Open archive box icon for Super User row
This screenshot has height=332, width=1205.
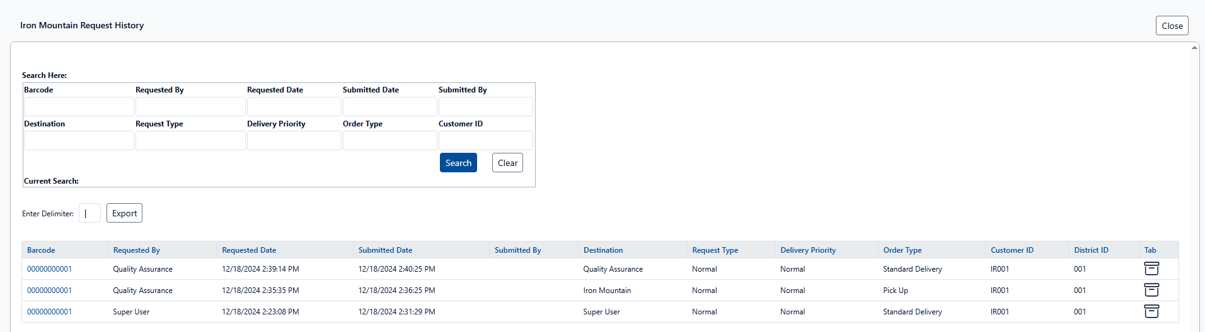pos(1151,311)
